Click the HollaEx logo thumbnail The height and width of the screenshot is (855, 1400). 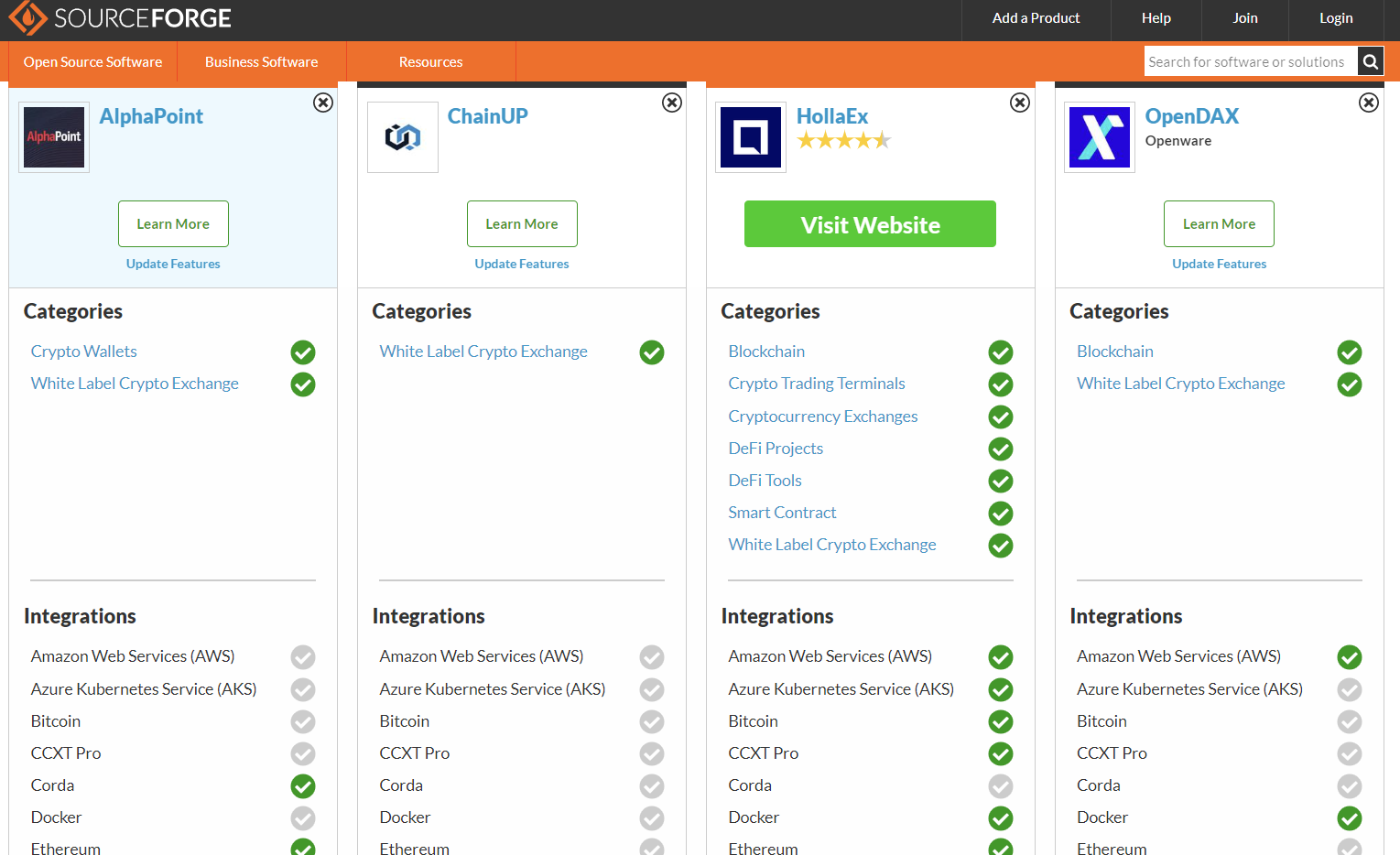pos(751,137)
